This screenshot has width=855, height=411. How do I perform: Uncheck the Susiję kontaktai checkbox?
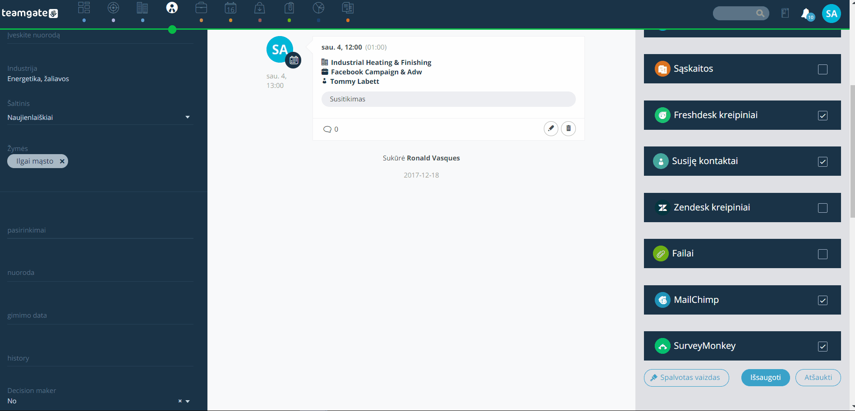tap(823, 162)
